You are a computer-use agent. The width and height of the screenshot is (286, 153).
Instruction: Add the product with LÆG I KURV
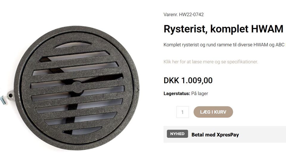(x=213, y=112)
